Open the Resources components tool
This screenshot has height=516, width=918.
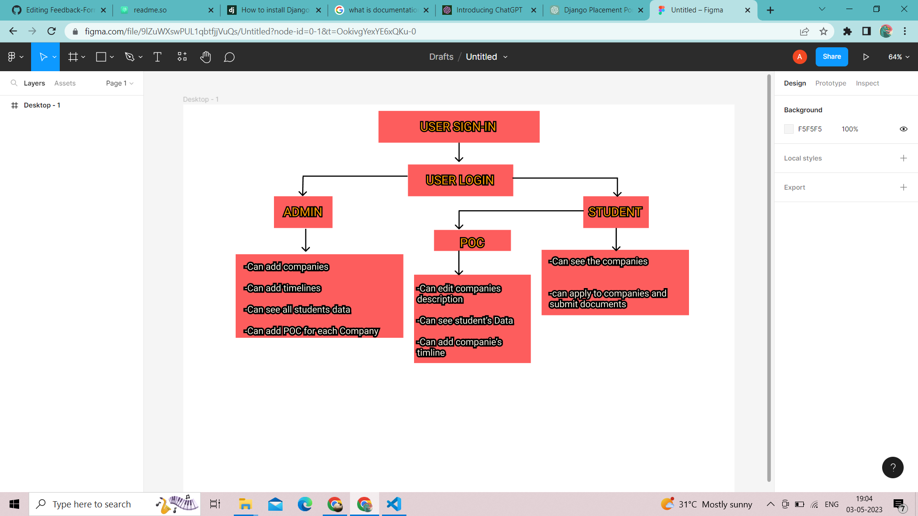182,57
